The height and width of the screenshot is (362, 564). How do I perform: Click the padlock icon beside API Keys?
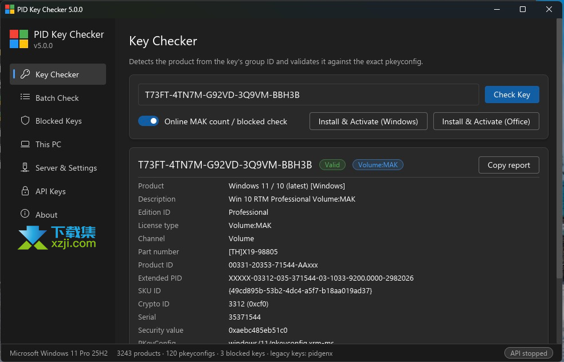pyautogui.click(x=25, y=191)
